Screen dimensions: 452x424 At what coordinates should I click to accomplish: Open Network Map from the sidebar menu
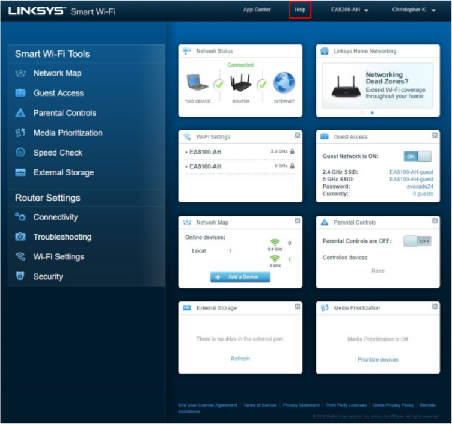point(57,73)
